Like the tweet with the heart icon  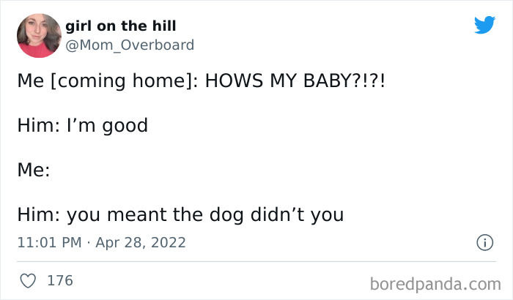tap(27, 280)
